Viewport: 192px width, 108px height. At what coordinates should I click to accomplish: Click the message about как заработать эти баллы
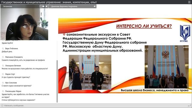[25, 96]
